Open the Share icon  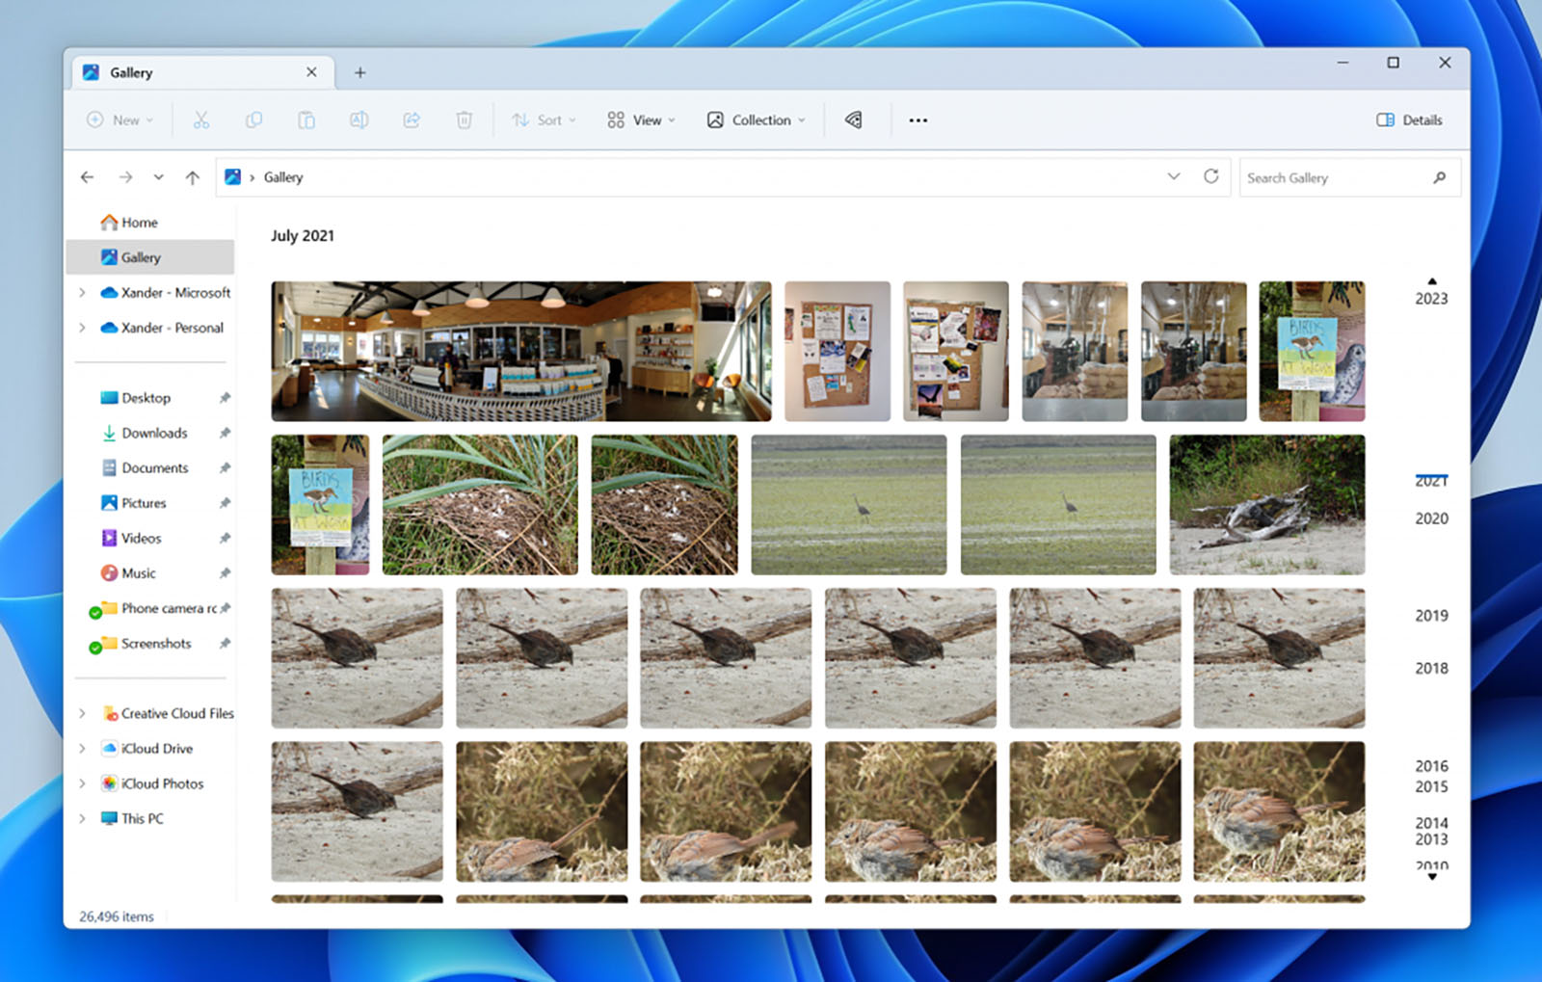[412, 119]
